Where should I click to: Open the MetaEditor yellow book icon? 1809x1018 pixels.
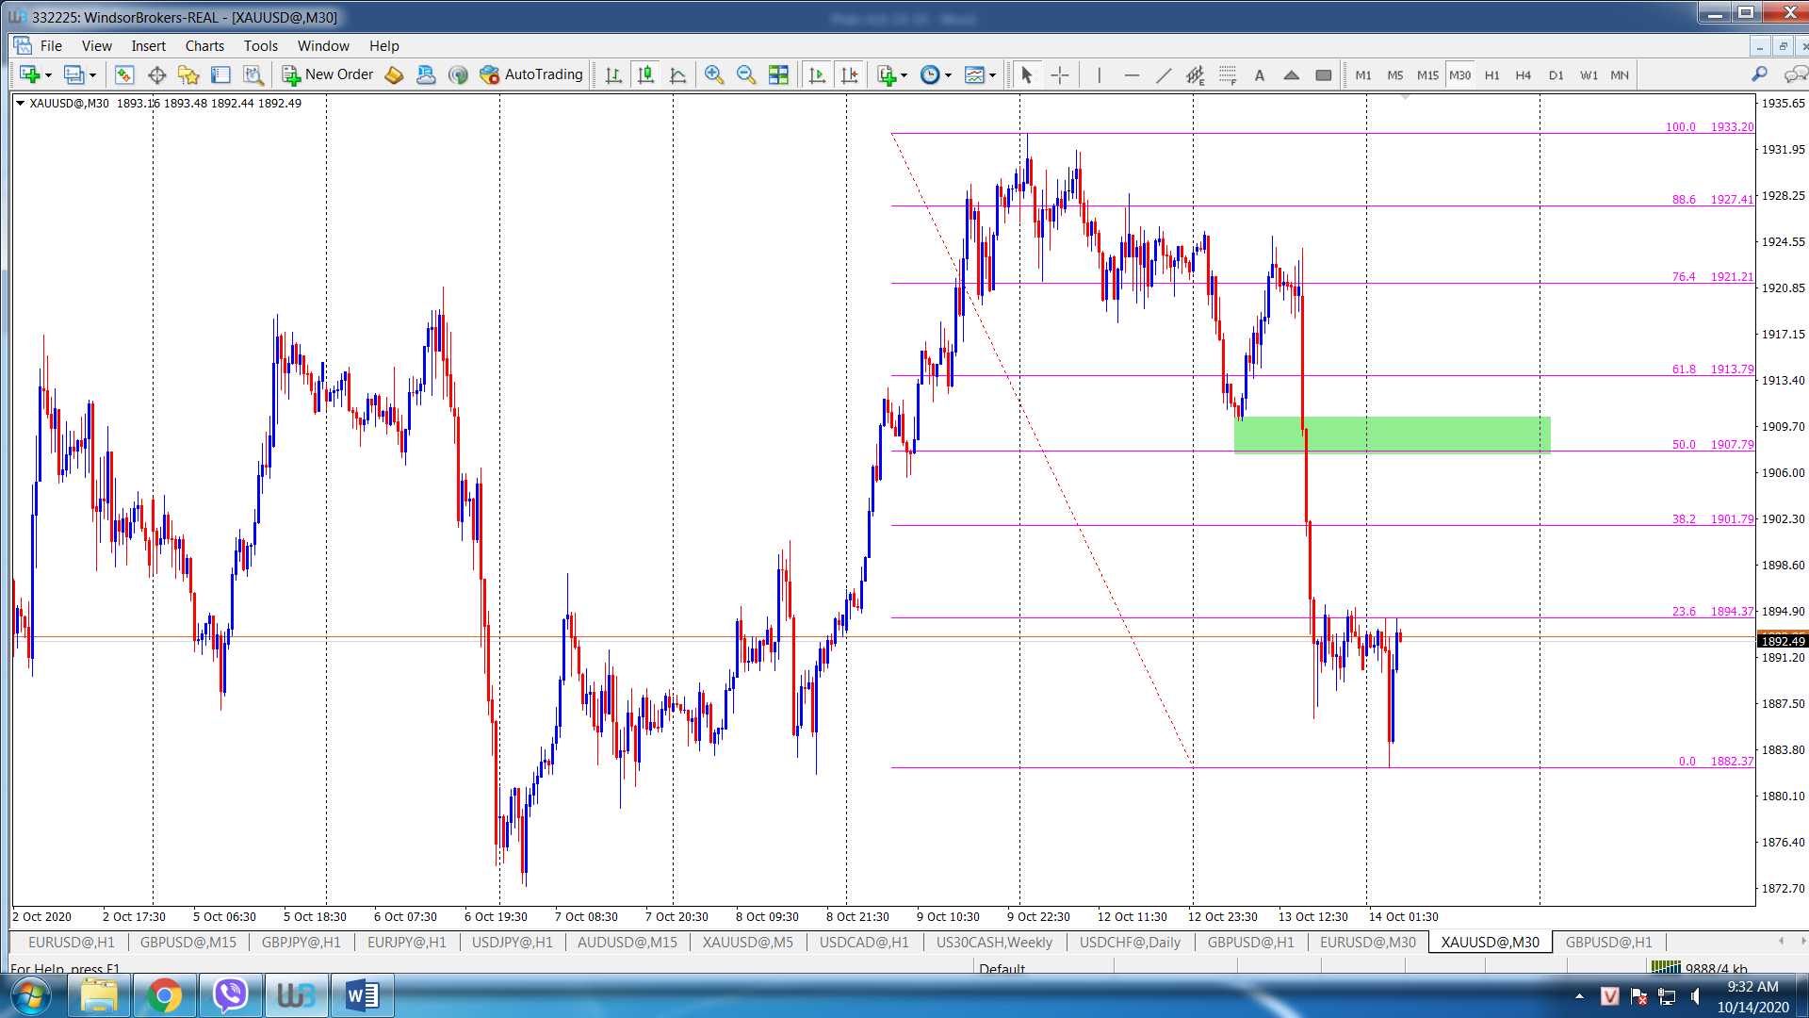(x=394, y=75)
